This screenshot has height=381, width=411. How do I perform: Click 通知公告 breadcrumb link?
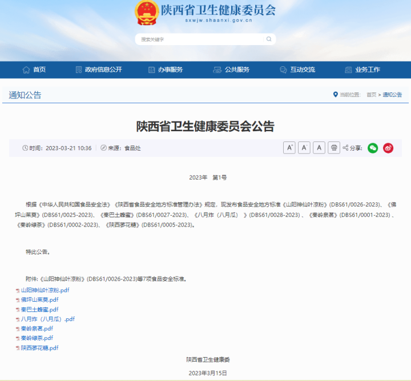pos(392,95)
